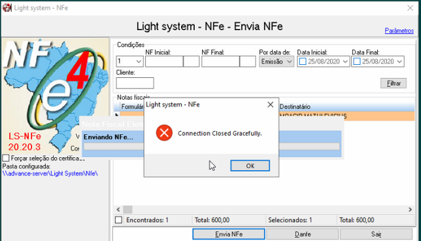421x241 pixels.
Task: Click the NF Final series field
Action: tap(248, 62)
